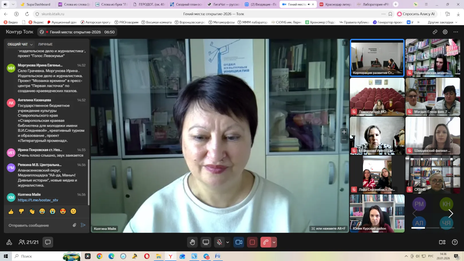Open the Восьмая комната bookmark

click(x=156, y=22)
